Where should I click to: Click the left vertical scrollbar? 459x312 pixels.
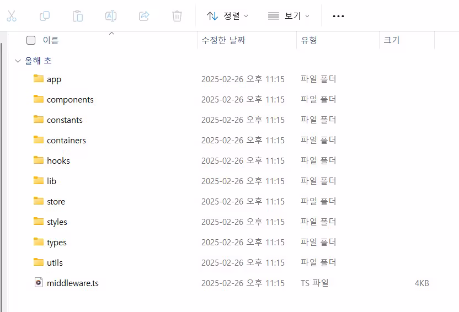point(2,165)
